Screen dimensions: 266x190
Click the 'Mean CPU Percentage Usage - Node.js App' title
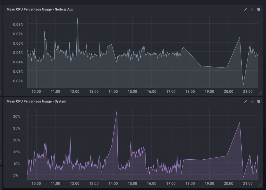[40, 9]
